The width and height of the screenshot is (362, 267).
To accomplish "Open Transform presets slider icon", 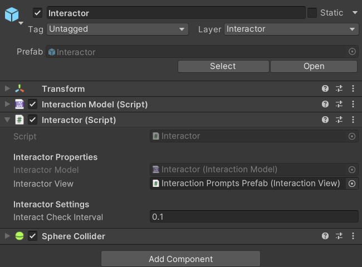I will pos(339,88).
